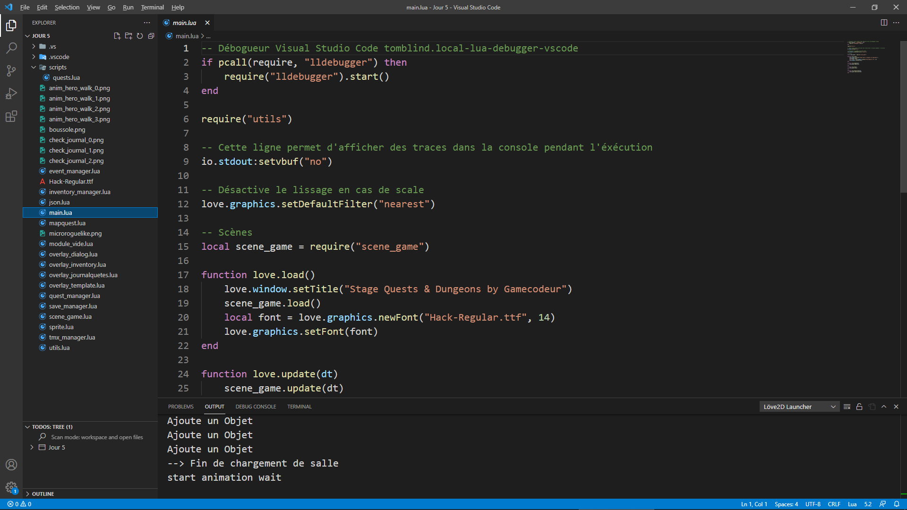Expand the .vscode folder
Viewport: 907px width, 510px height.
click(59, 57)
